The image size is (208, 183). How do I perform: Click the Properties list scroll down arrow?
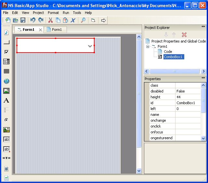pos(203,138)
